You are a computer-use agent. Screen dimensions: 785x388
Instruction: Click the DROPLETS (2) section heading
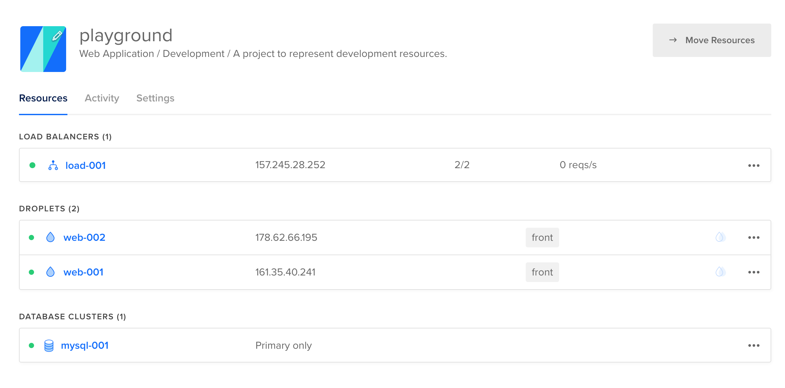[49, 209]
